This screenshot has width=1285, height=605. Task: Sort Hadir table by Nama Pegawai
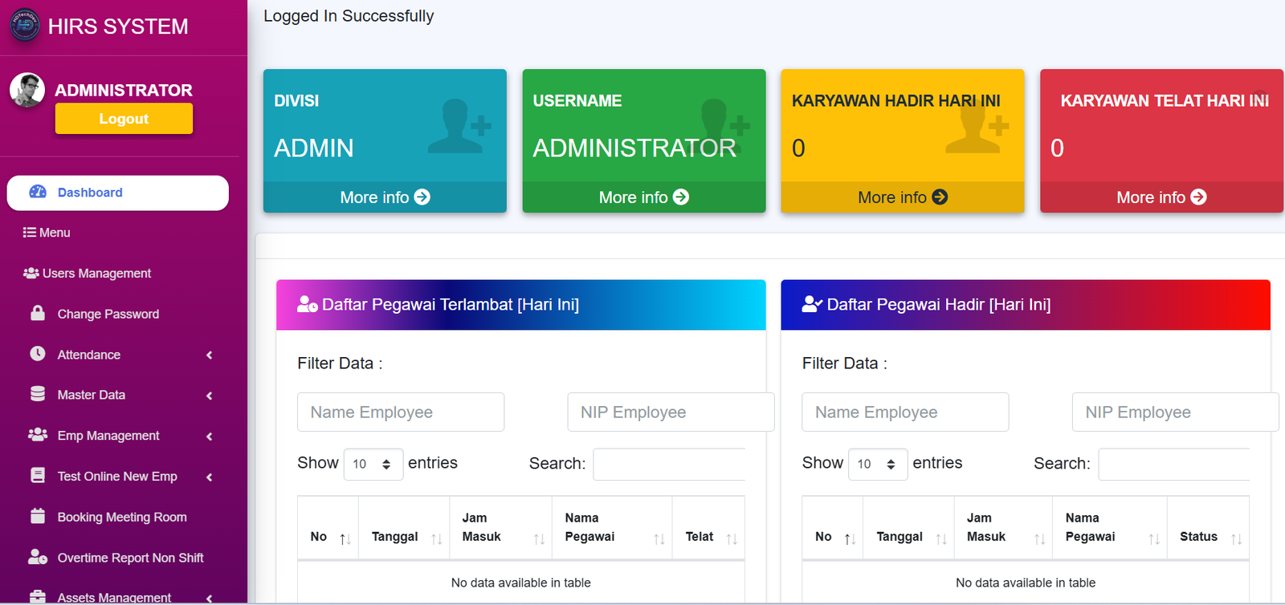click(x=1110, y=528)
